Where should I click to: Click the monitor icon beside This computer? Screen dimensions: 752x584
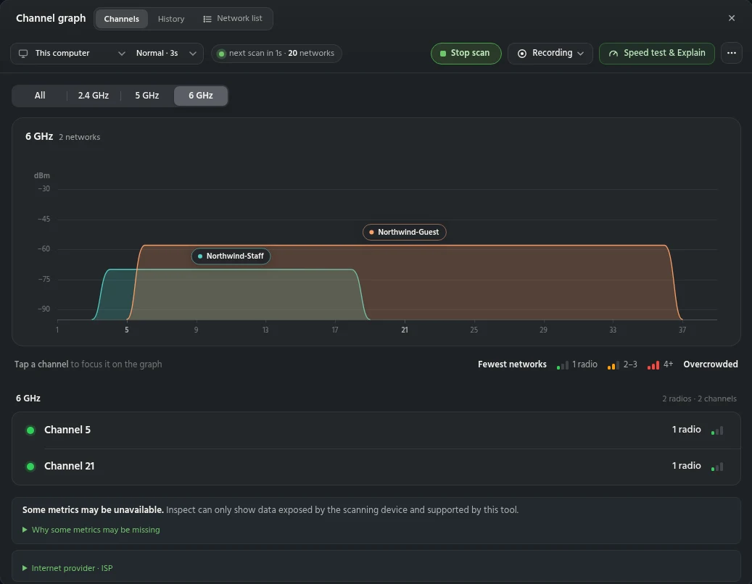pyautogui.click(x=23, y=53)
